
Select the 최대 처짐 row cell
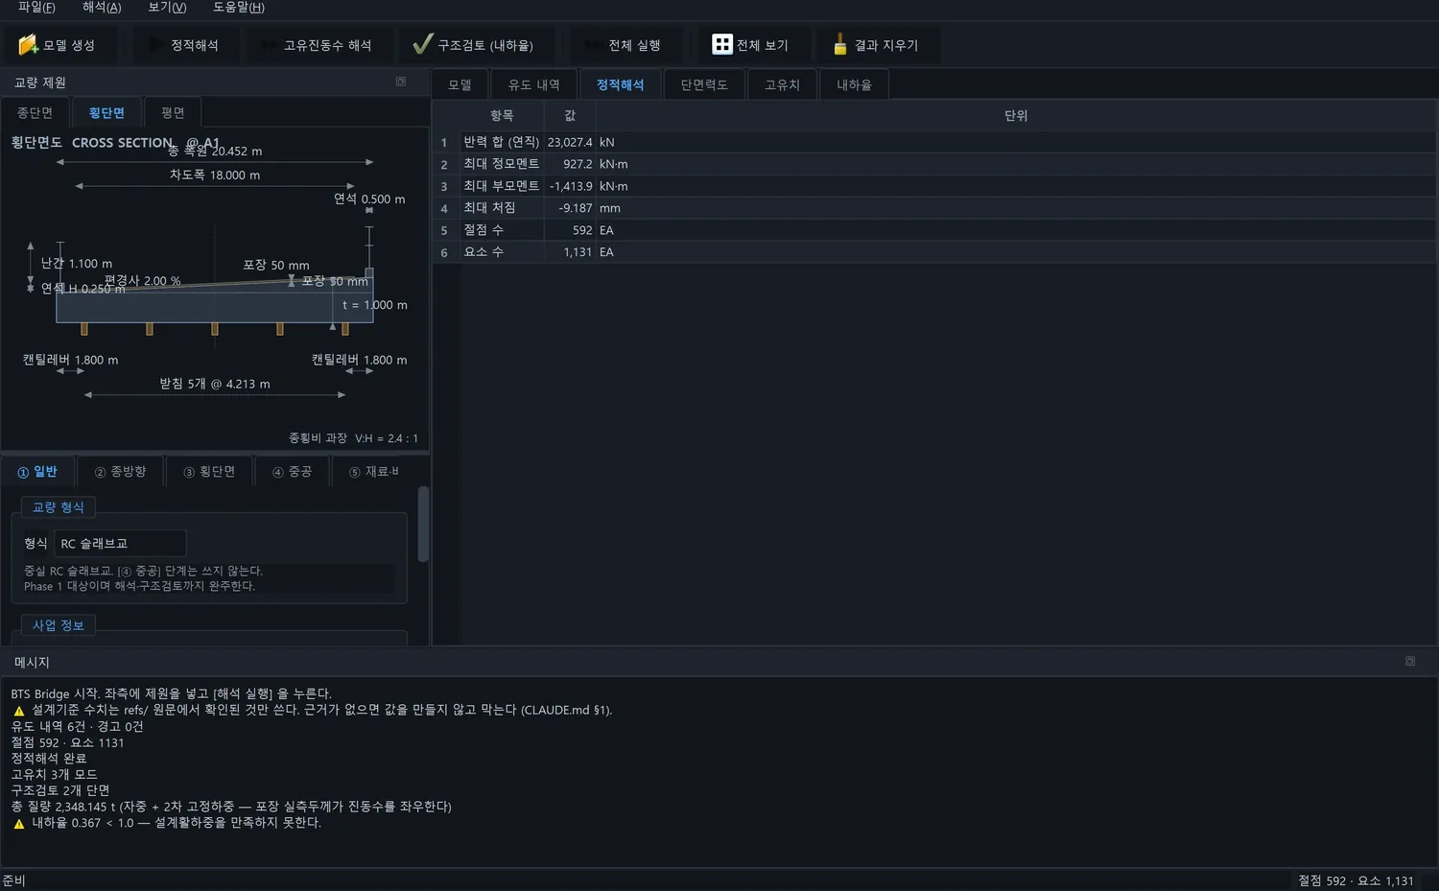point(502,208)
